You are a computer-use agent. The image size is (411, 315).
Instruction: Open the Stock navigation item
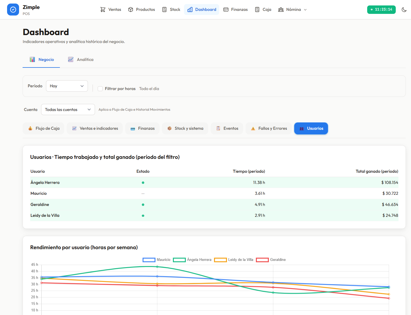171,10
